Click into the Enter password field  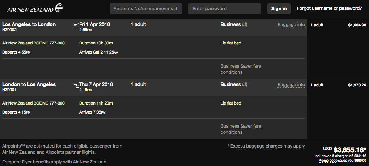point(224,9)
